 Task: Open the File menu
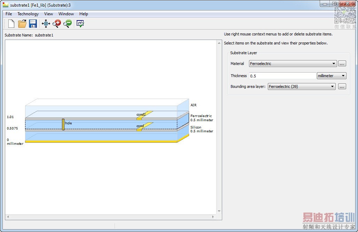(9, 14)
